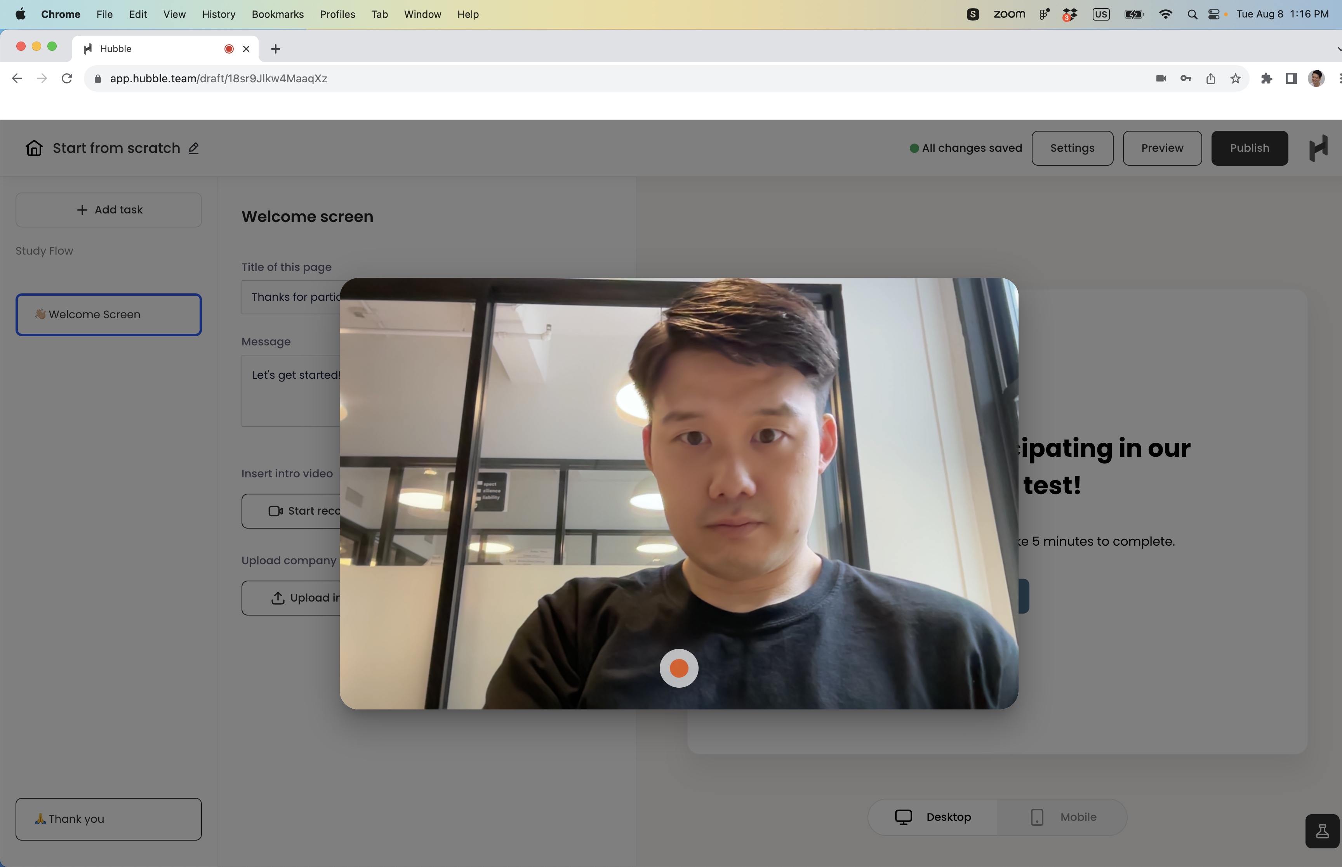Switch preview to Mobile view

click(x=1063, y=817)
